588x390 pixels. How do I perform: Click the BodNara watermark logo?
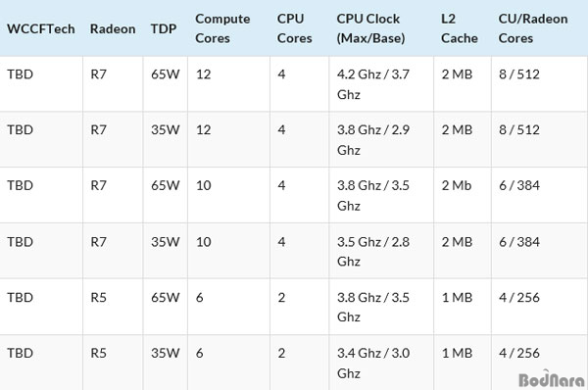tap(552, 379)
